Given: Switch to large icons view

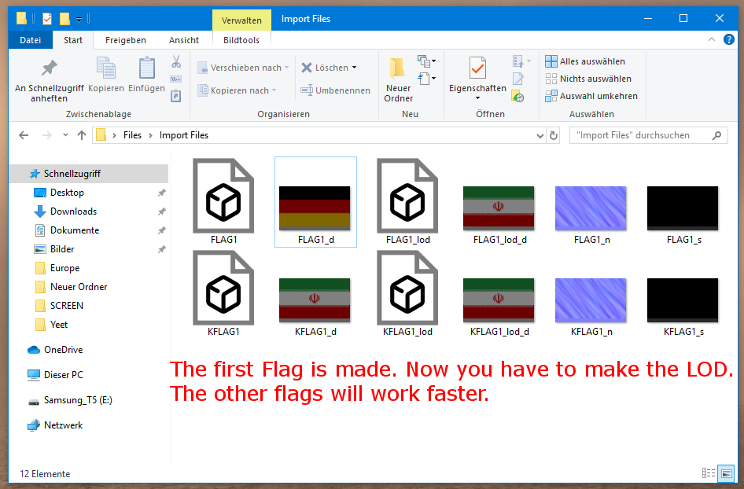Looking at the screenshot, I should point(727,472).
